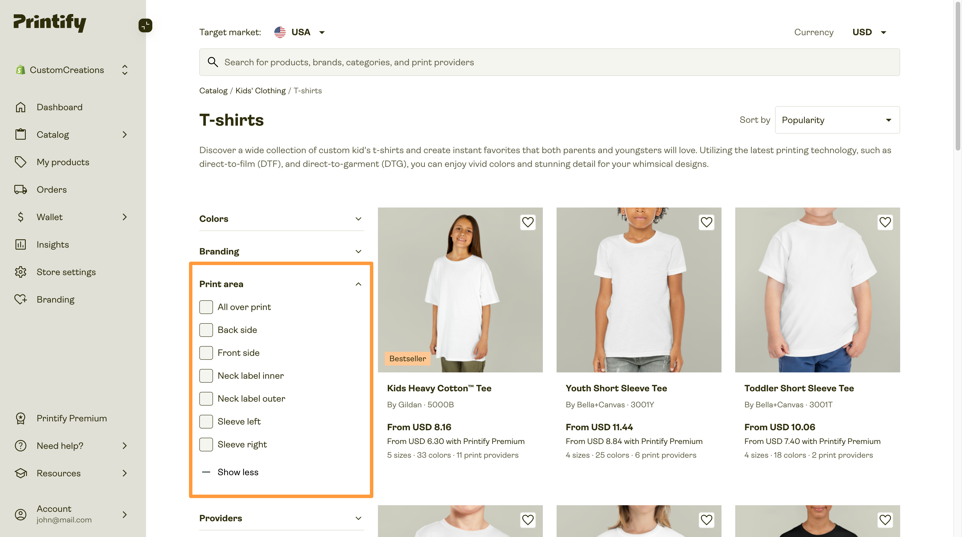
Task: Click the Catalog breadcrumb link
Action: click(x=213, y=91)
